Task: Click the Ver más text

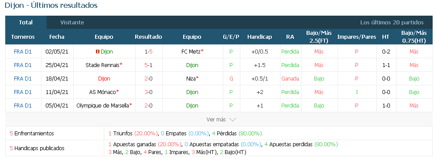Action: [216, 120]
